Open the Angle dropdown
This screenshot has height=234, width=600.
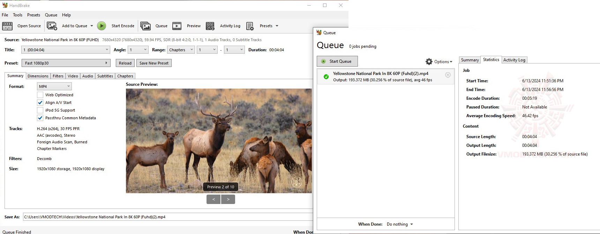click(x=138, y=50)
